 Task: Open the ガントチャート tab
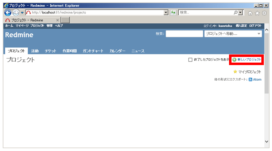point(93,51)
